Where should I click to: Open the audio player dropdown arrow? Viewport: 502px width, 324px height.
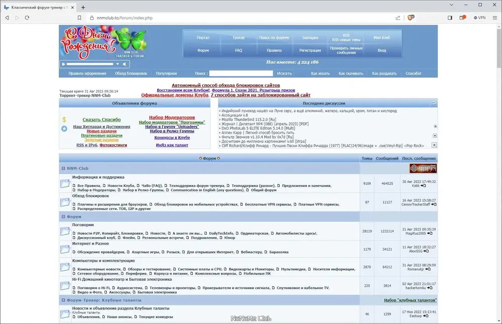pyautogui.click(x=117, y=64)
